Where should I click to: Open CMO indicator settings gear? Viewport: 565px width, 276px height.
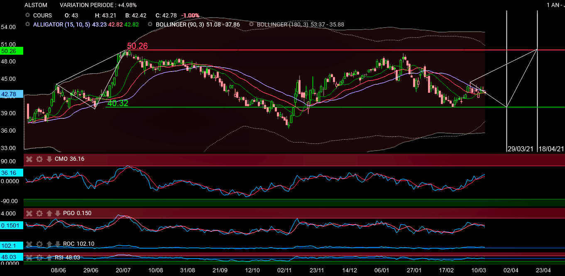pos(39,159)
